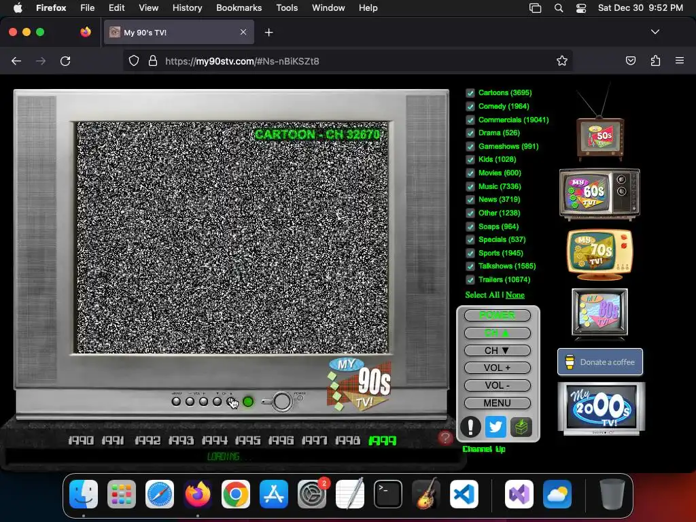Image resolution: width=696 pixels, height=522 pixels.
Task: Uncheck the News category checkbox
Action: (x=470, y=200)
